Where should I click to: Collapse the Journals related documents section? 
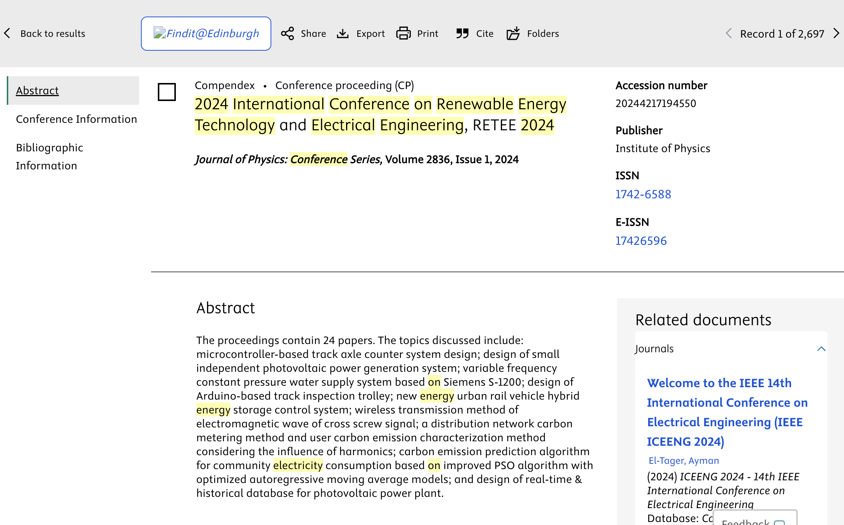click(821, 349)
